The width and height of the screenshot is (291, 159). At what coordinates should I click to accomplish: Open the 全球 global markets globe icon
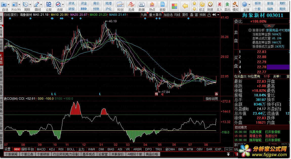click(x=245, y=4)
